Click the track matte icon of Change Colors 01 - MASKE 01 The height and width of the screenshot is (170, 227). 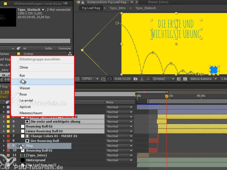pos(27,136)
